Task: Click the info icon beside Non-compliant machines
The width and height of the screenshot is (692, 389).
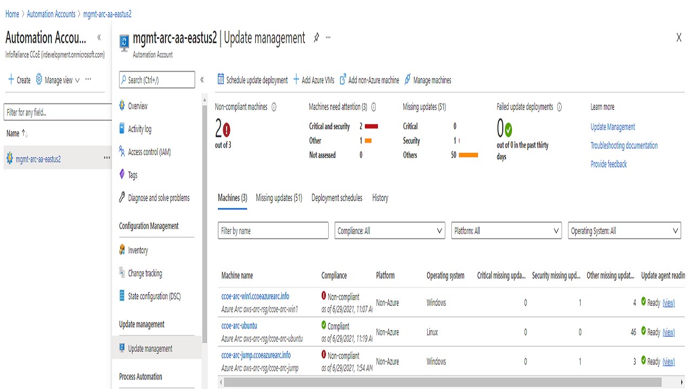Action: (x=274, y=107)
